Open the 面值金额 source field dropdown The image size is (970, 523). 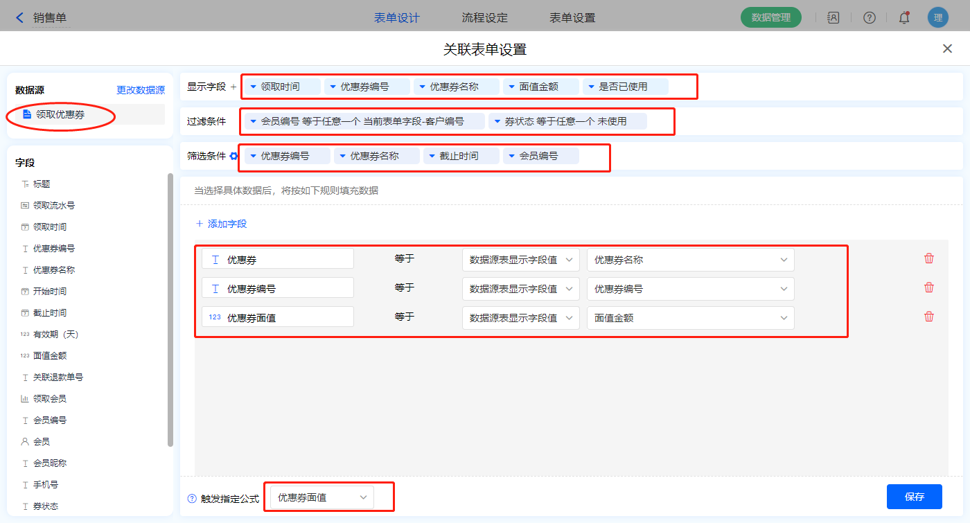point(690,318)
